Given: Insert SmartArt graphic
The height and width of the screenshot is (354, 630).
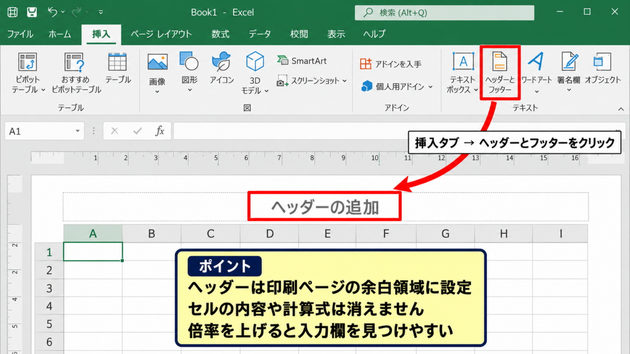Looking at the screenshot, I should tap(302, 61).
